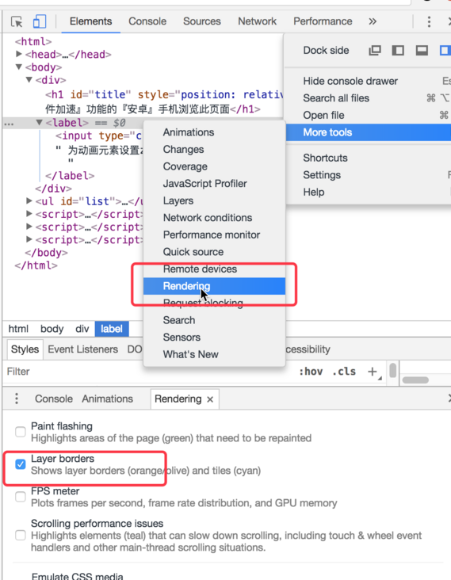Enable Scrolling performance issues checkbox
Image resolution: width=451 pixels, height=580 pixels.
tap(21, 536)
